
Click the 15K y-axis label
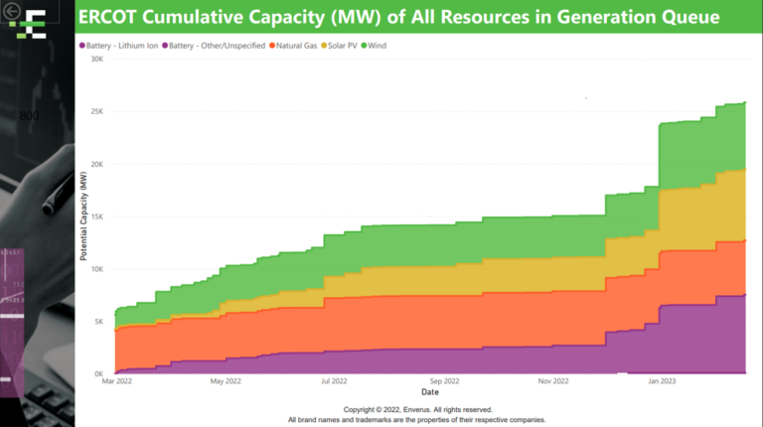click(96, 216)
